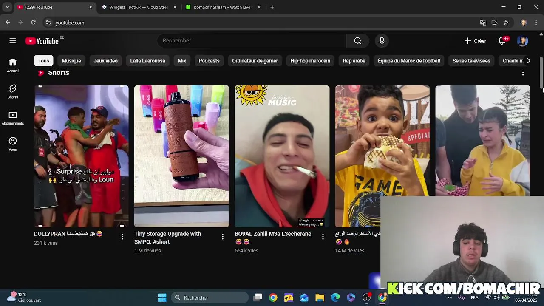Click the taskbar Rechercher search box

210,297
